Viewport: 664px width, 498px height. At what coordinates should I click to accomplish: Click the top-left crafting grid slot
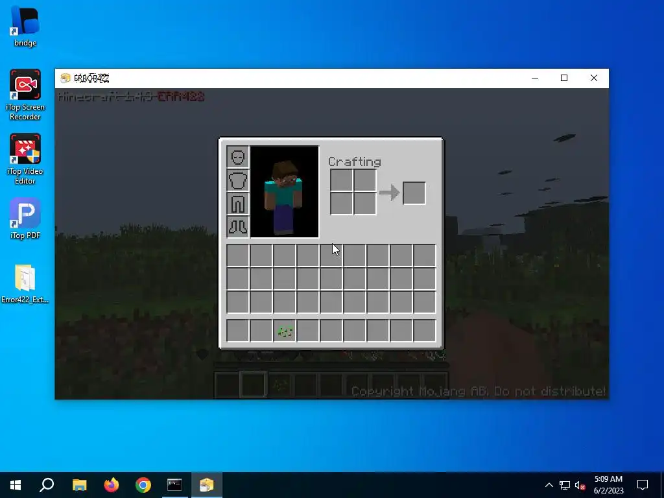[x=341, y=180]
